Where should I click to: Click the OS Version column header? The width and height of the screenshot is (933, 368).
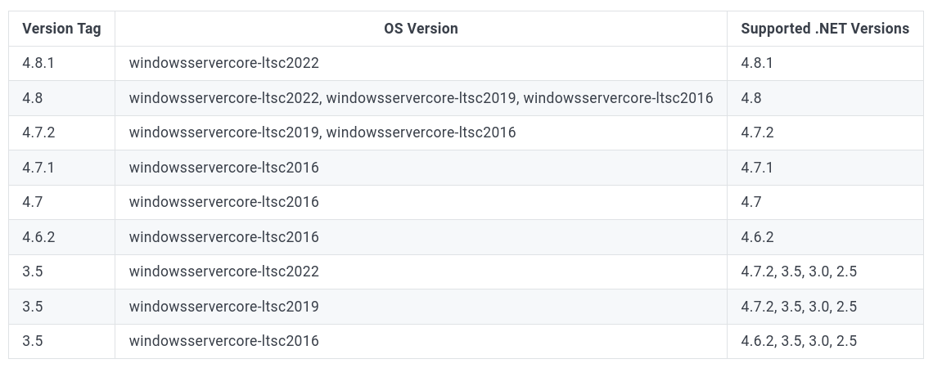(x=421, y=29)
